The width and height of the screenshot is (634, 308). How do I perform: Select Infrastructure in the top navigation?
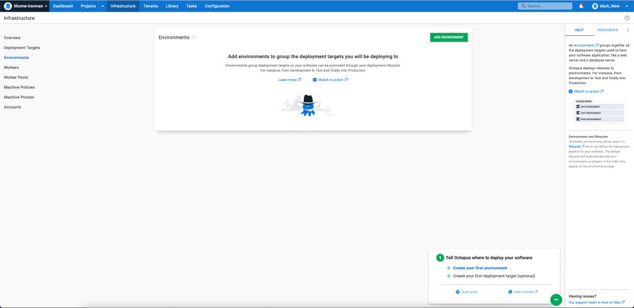point(123,6)
